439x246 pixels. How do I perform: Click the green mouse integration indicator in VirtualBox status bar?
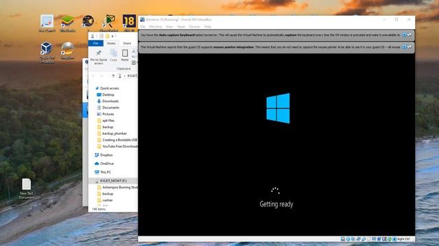pyautogui.click(x=389, y=239)
